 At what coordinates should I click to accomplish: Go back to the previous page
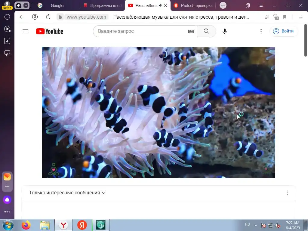[22, 17]
